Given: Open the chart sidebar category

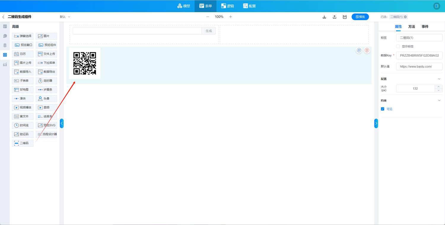Looking at the screenshot, I should [5, 64].
